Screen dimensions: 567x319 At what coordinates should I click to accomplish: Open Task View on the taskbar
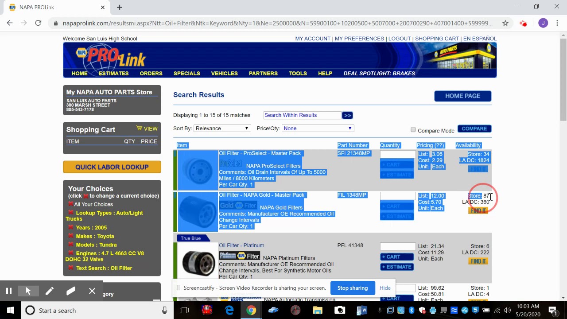coord(184,310)
